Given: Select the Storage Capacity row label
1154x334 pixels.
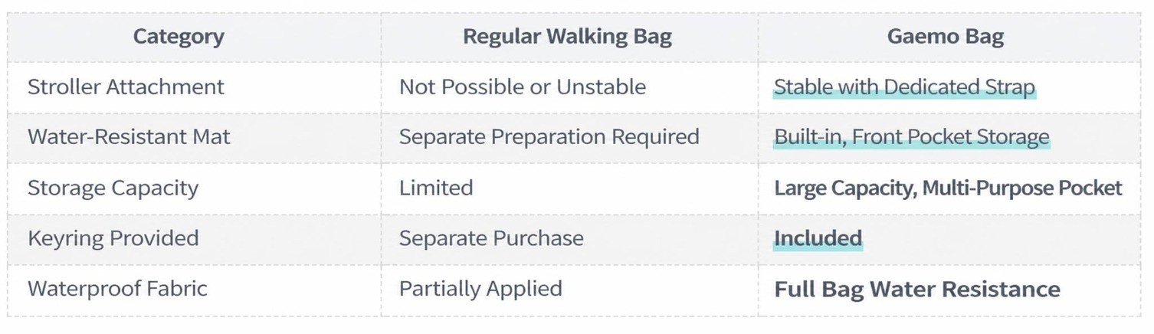Looking at the screenshot, I should (x=113, y=188).
